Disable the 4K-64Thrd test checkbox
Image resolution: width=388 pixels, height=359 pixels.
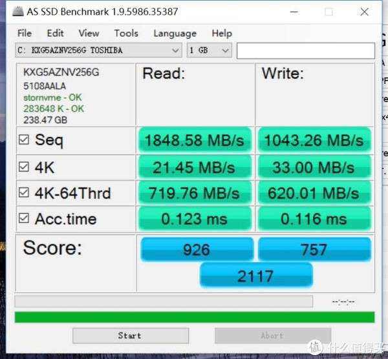click(x=24, y=192)
